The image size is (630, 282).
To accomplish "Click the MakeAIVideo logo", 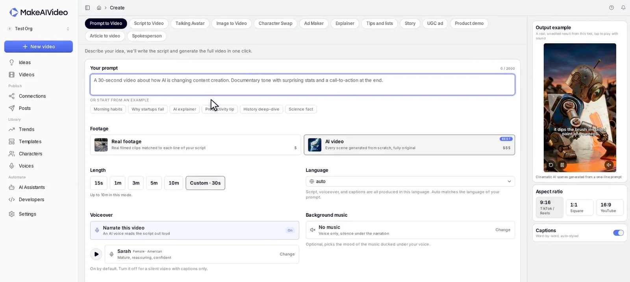I will (38, 12).
